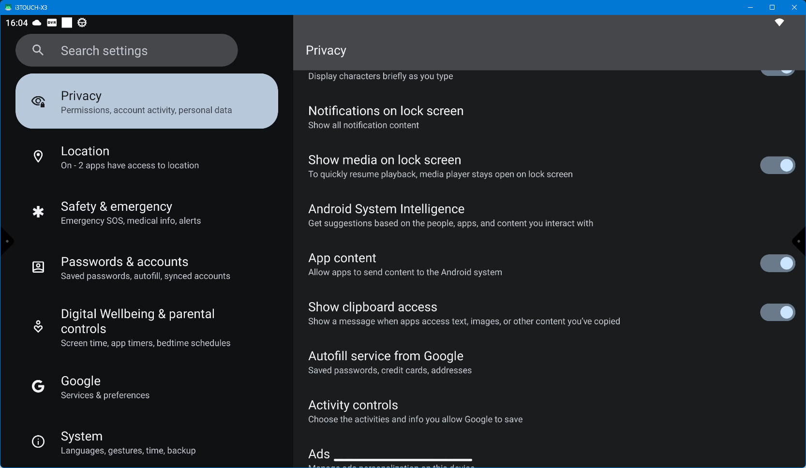Click the gear icon in status bar
806x468 pixels.
[x=82, y=23]
